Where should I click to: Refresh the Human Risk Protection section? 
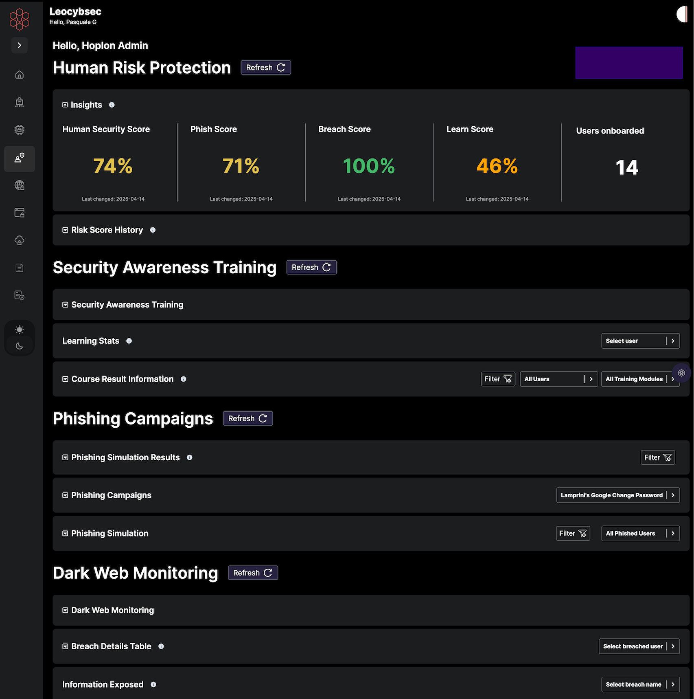click(266, 68)
